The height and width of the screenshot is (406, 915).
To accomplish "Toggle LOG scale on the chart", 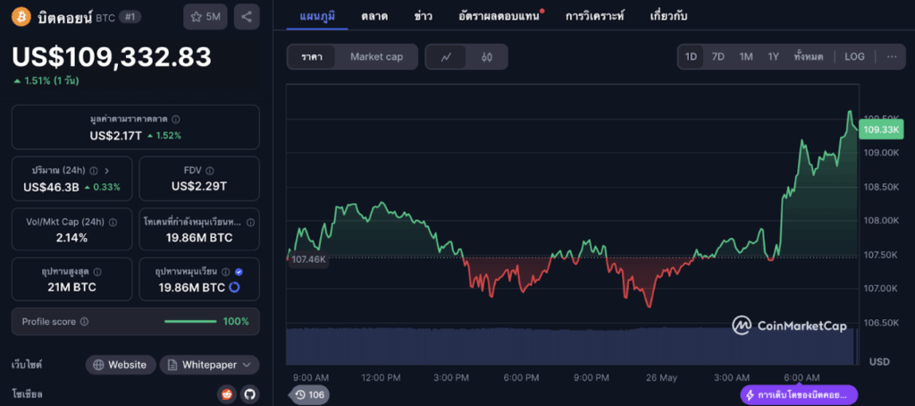I will 854,57.
